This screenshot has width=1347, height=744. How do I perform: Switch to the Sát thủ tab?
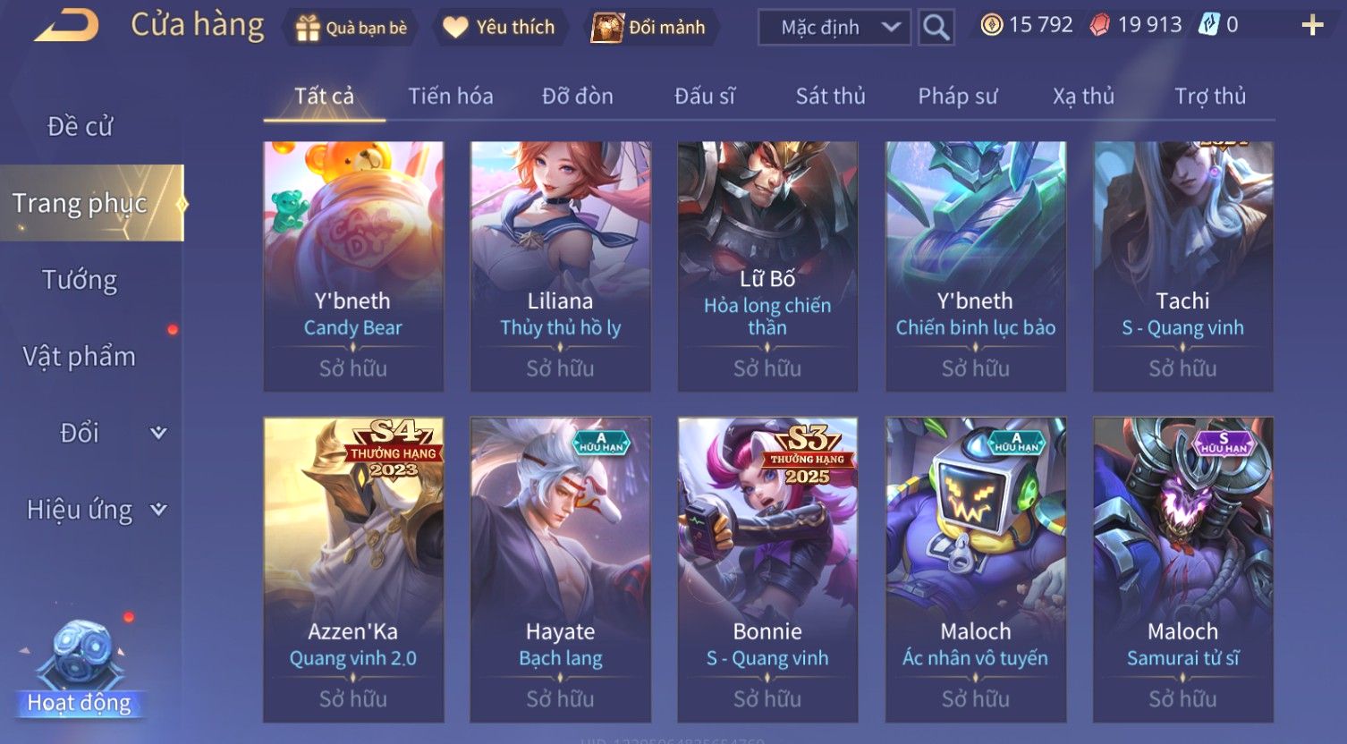tap(830, 96)
